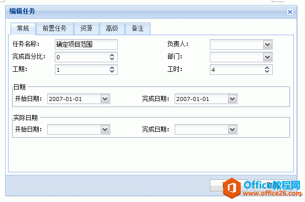The height and width of the screenshot is (202, 305).
Task: Increase the 完成百分比 value with the up arrow
Action: click(x=112, y=55)
